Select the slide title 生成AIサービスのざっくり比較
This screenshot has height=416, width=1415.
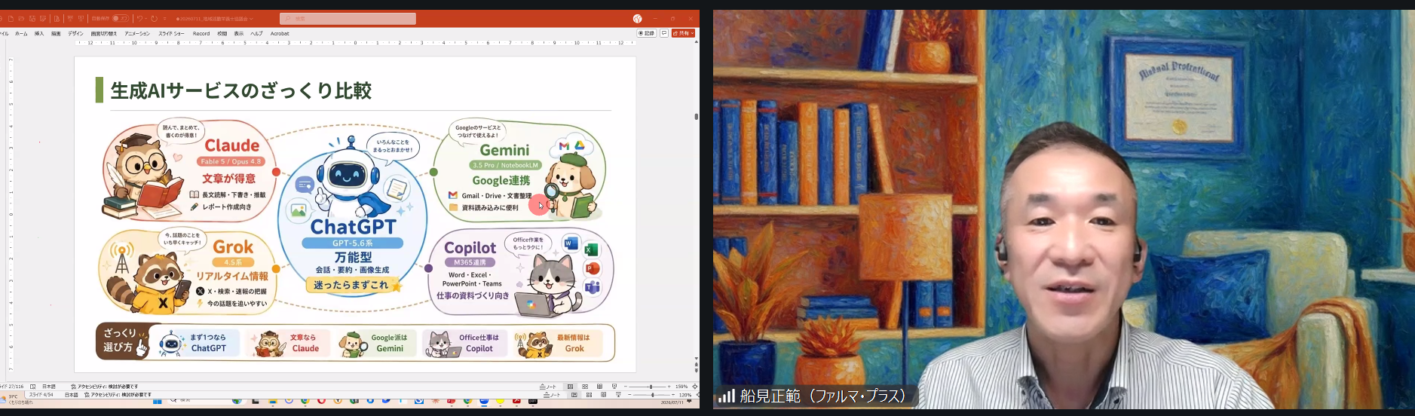tap(241, 90)
